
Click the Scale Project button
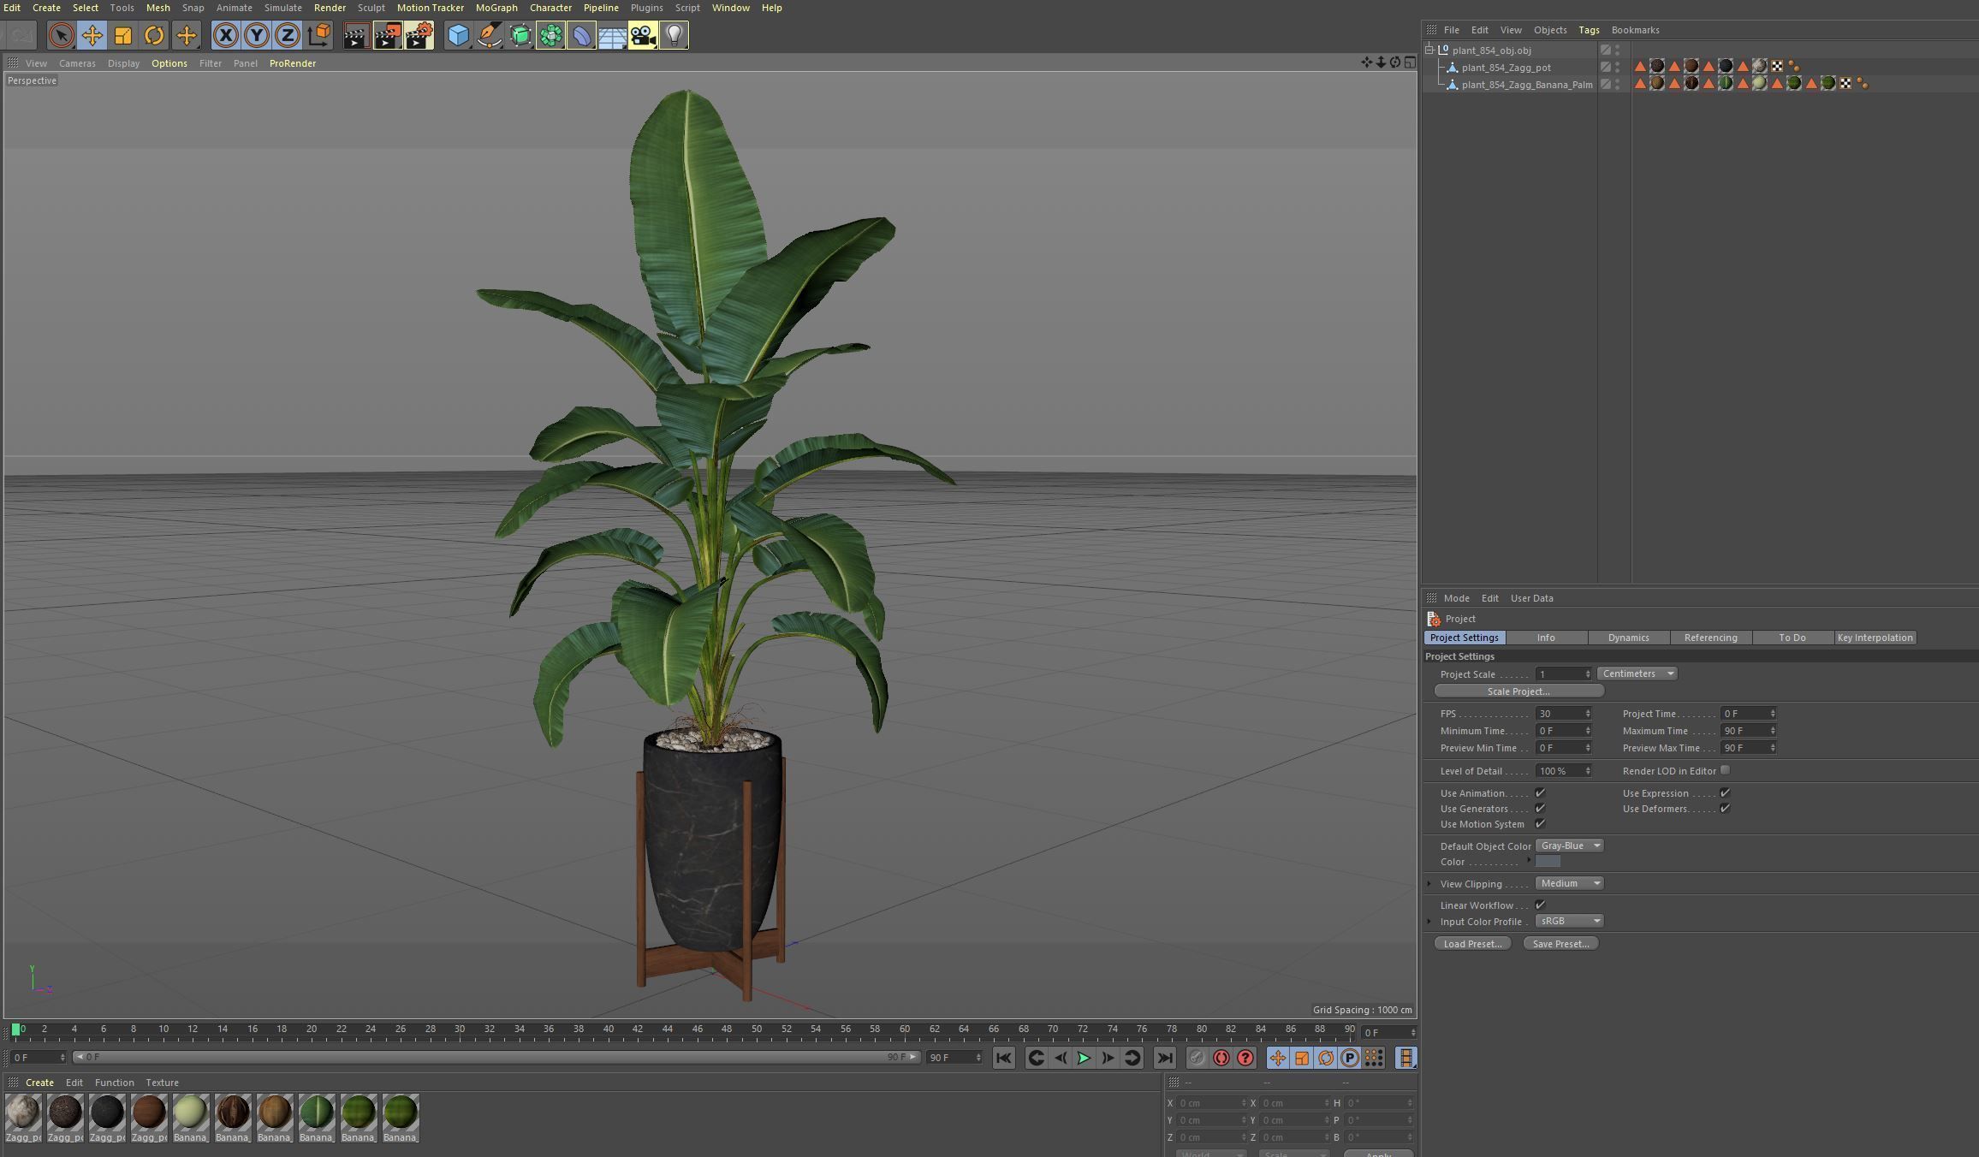coord(1518,691)
